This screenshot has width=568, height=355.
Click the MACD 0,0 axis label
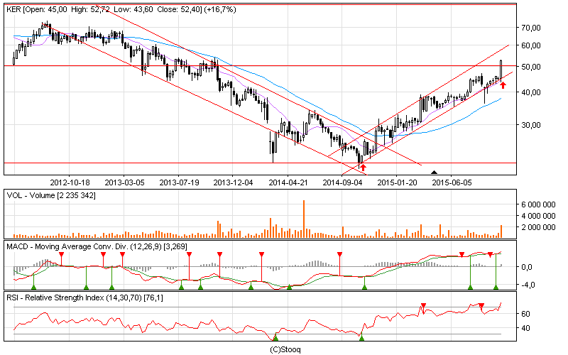(x=527, y=267)
